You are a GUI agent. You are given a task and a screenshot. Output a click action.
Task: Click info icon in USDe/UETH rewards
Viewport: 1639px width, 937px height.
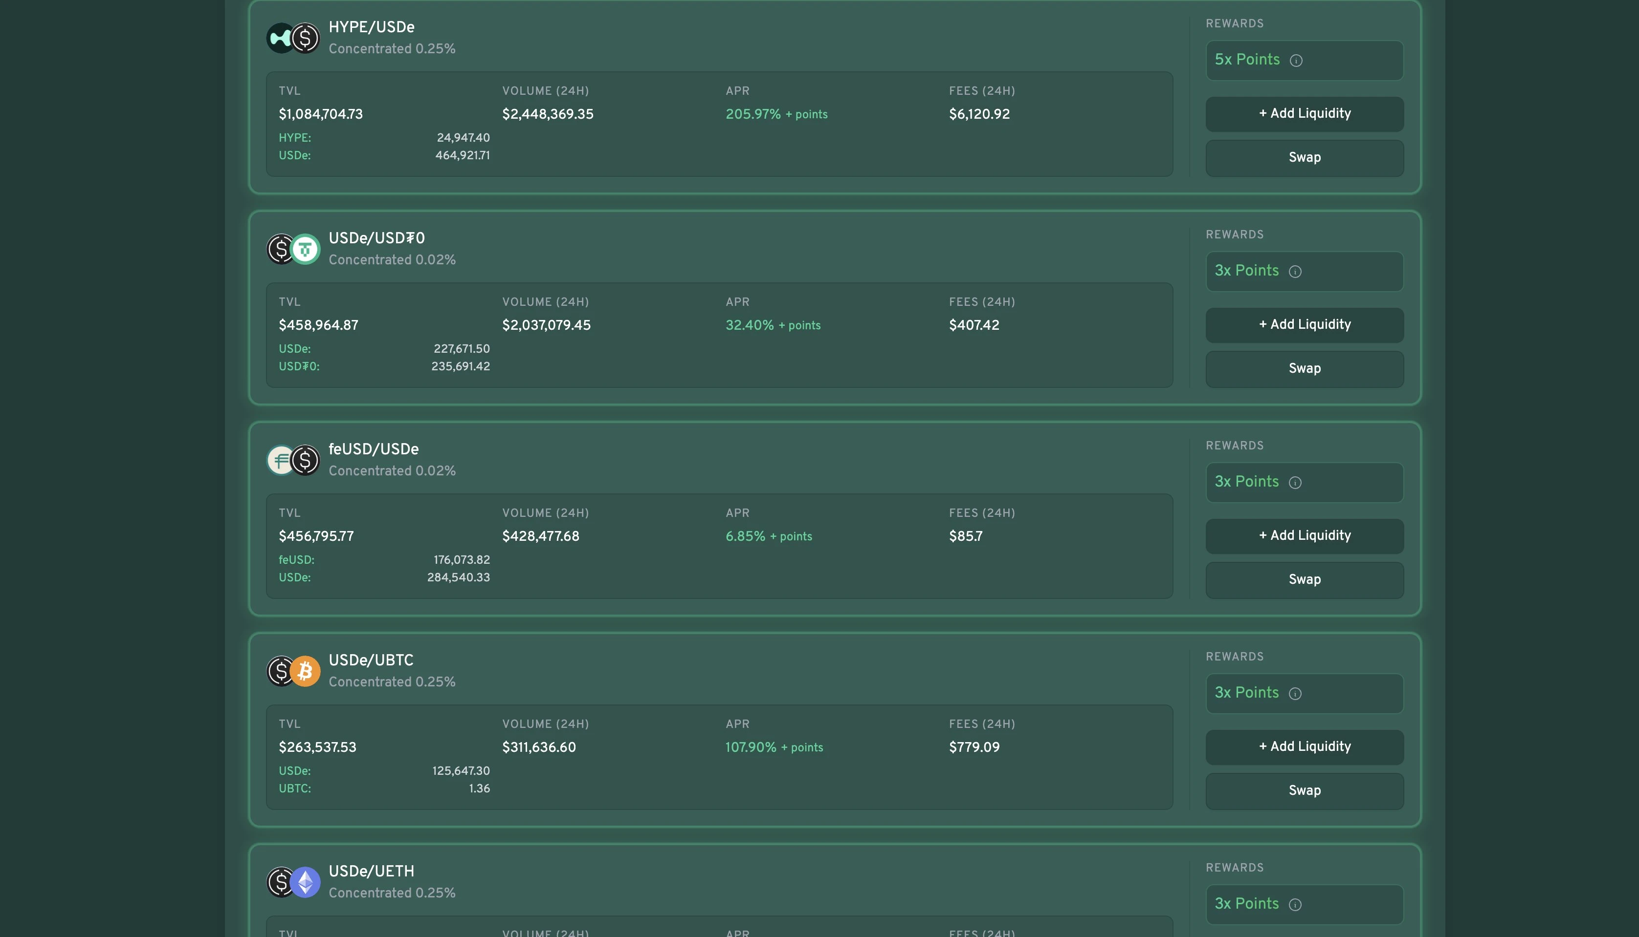(1295, 905)
